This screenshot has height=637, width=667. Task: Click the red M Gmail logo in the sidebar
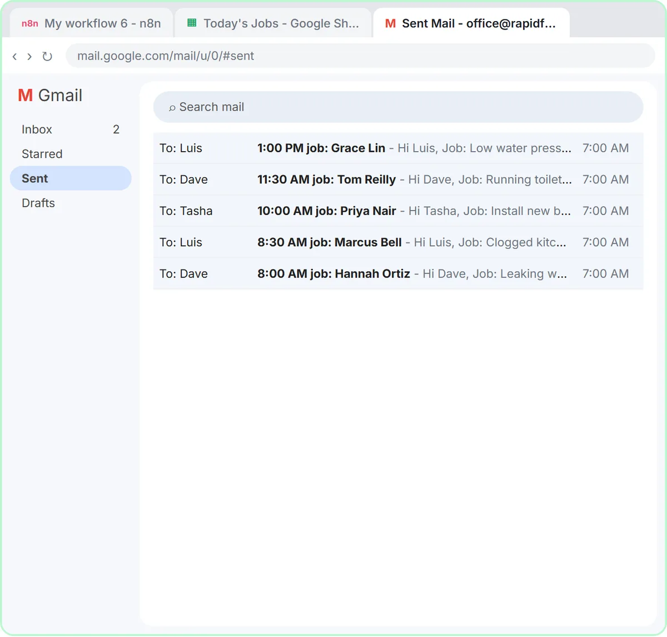point(26,96)
